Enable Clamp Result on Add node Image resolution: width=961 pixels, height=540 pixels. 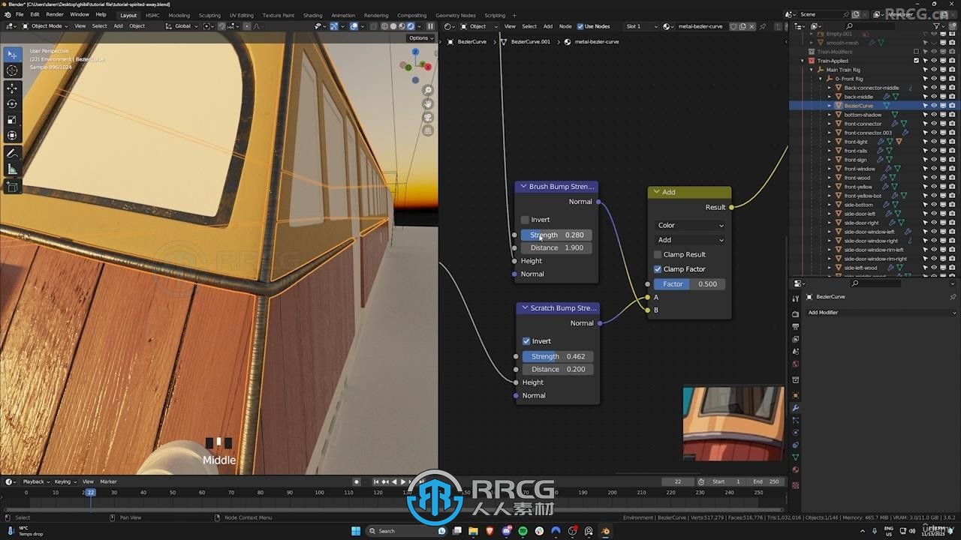pos(658,254)
